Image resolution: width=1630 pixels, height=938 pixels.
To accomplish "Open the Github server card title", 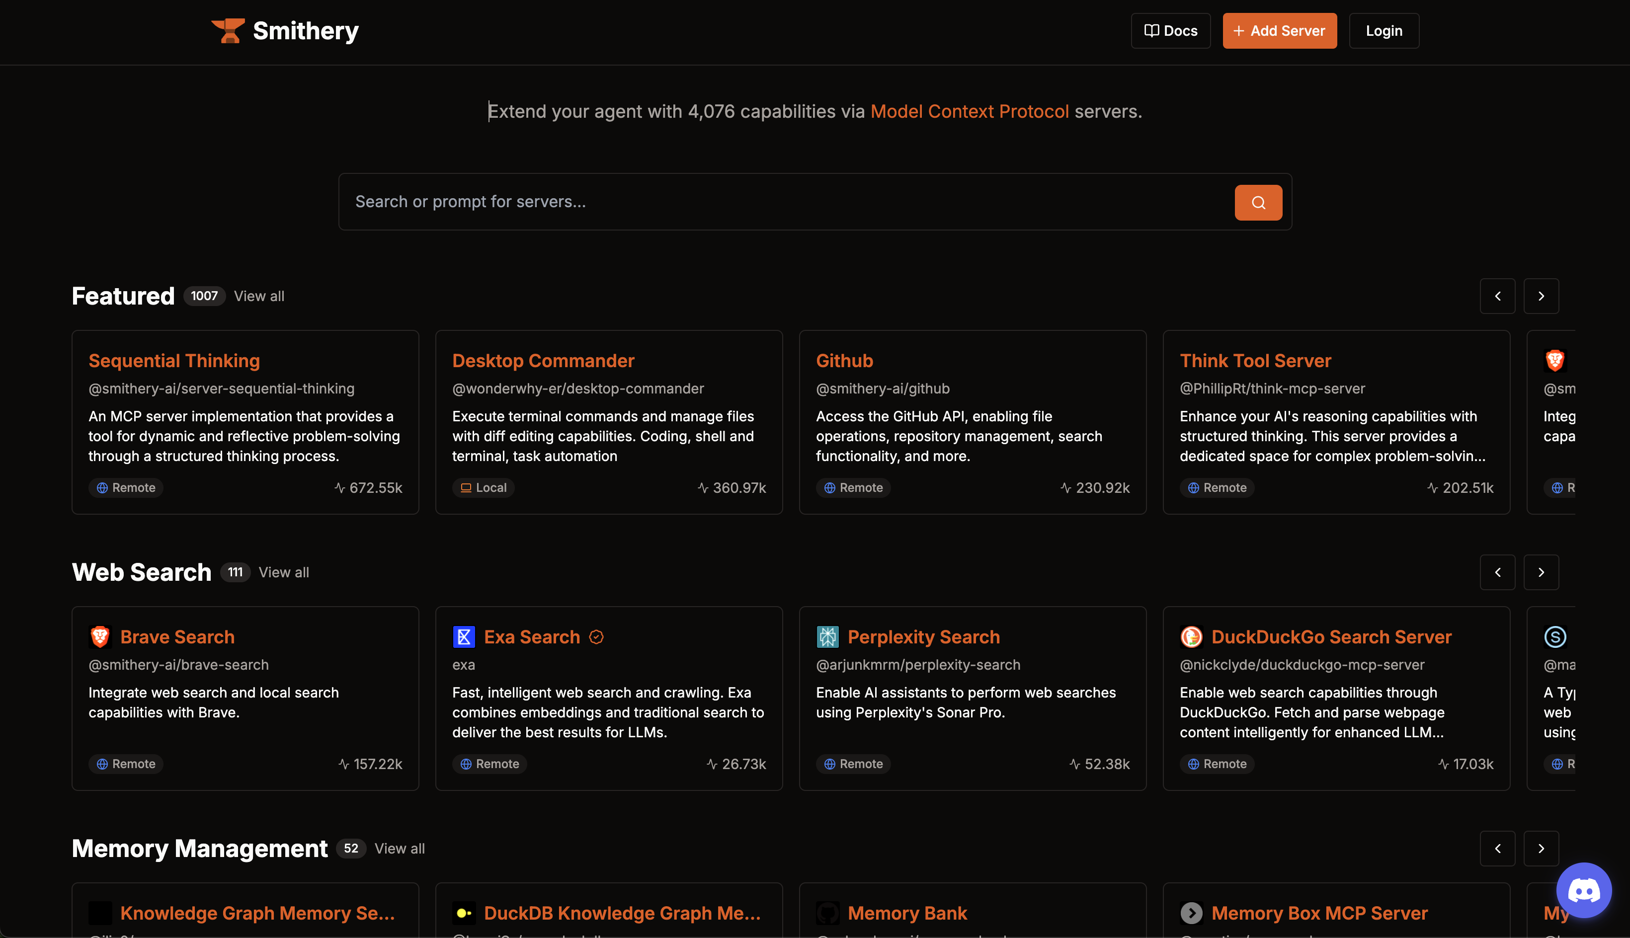I will click(x=845, y=361).
